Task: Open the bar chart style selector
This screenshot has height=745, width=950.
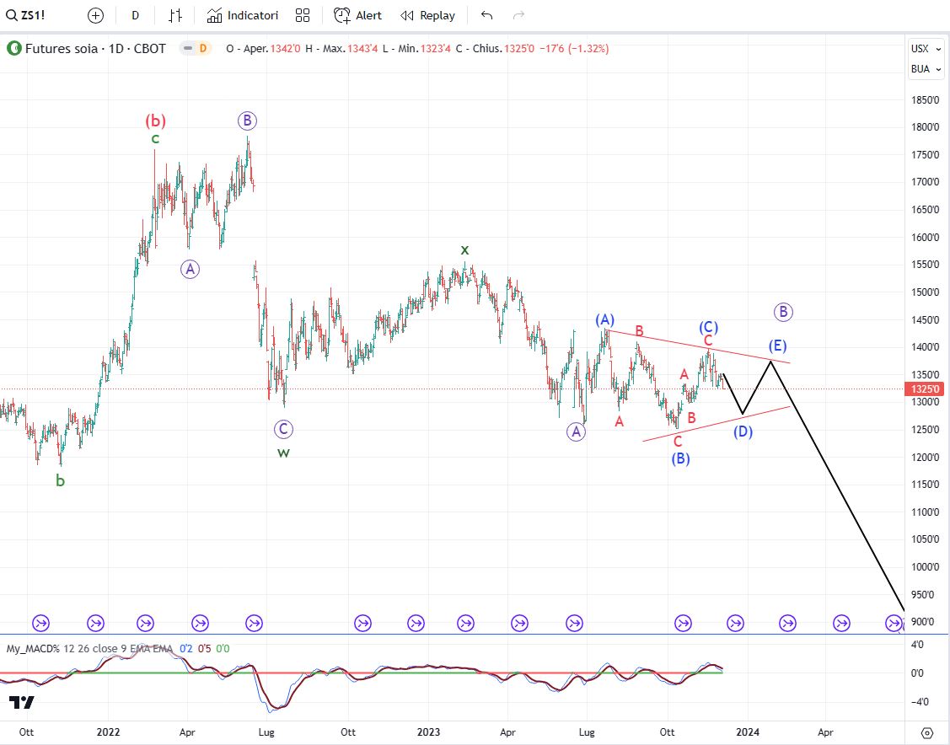Action: 175,16
